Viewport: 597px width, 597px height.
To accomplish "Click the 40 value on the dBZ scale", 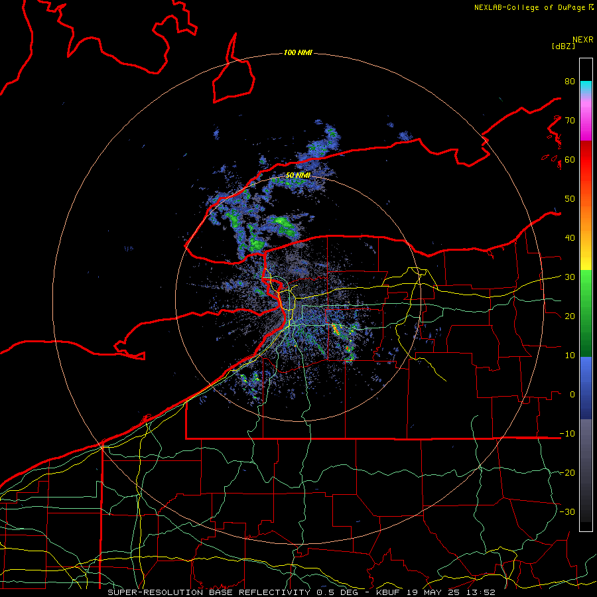I will click(x=570, y=238).
